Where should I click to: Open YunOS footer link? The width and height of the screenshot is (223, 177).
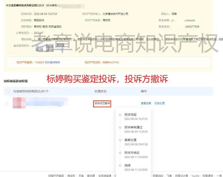(x=195, y=176)
